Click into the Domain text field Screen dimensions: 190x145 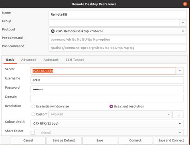point(107,98)
